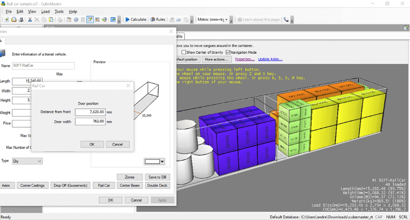Close the Rail Car dialog
The height and width of the screenshot is (220, 410).
point(128,86)
